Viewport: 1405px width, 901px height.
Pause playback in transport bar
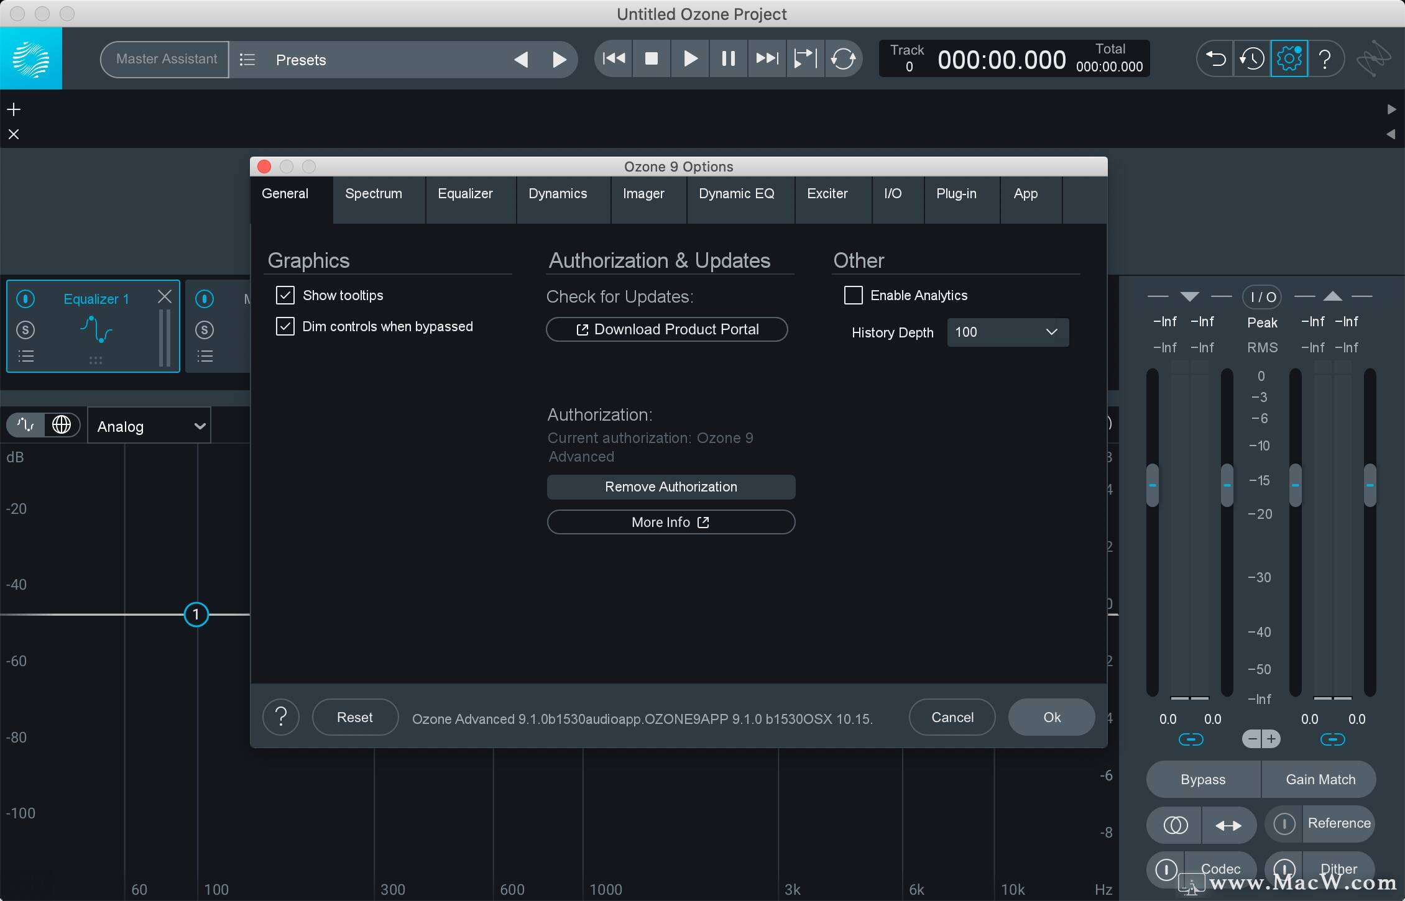coord(728,58)
